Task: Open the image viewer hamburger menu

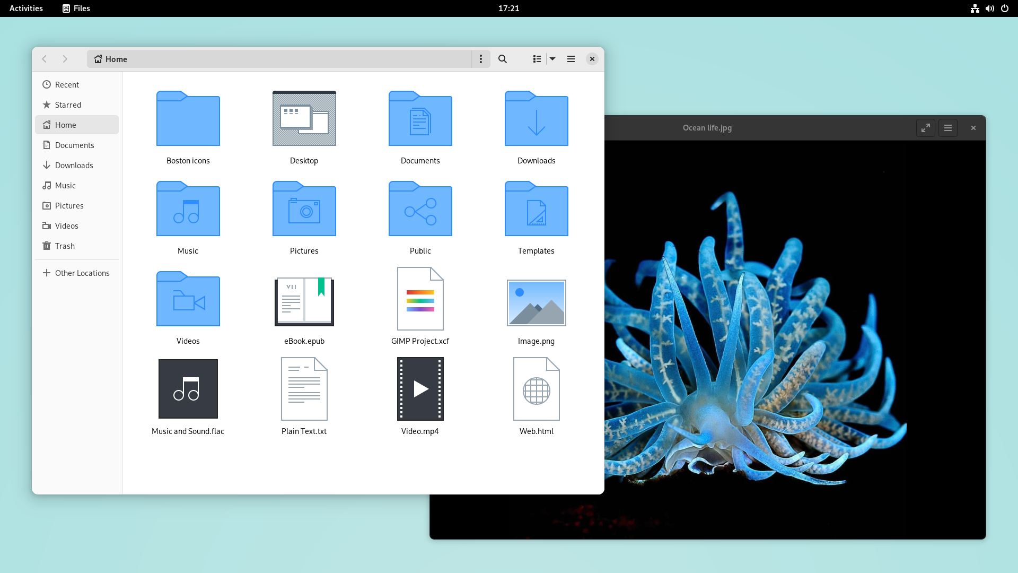Action: tap(948, 128)
